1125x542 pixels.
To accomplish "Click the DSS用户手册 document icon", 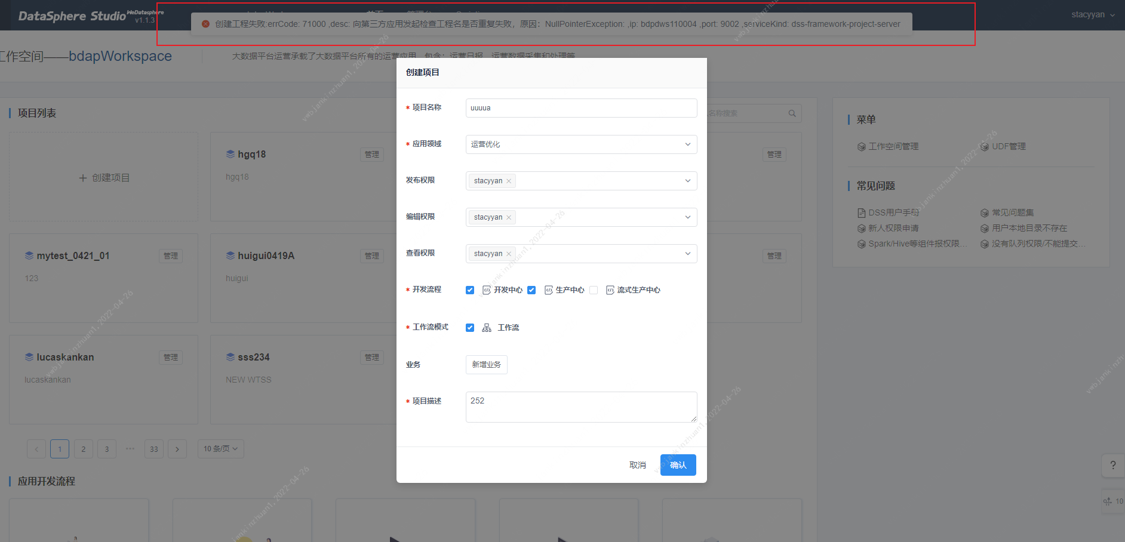I will click(x=861, y=213).
